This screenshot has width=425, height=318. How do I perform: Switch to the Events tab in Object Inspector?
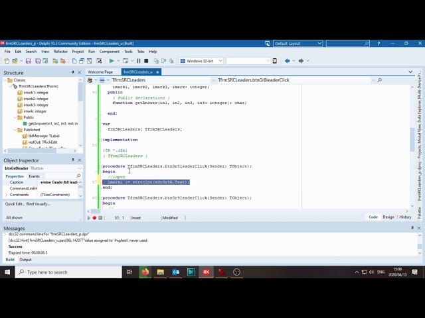pyautogui.click(x=34, y=176)
